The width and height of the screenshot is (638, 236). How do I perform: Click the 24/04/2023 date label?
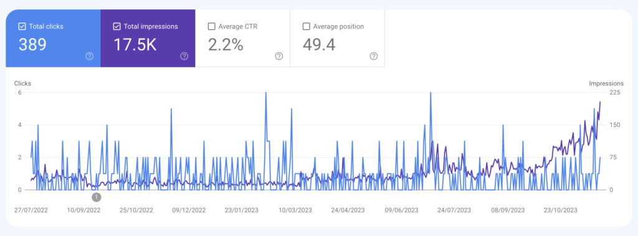click(x=348, y=210)
